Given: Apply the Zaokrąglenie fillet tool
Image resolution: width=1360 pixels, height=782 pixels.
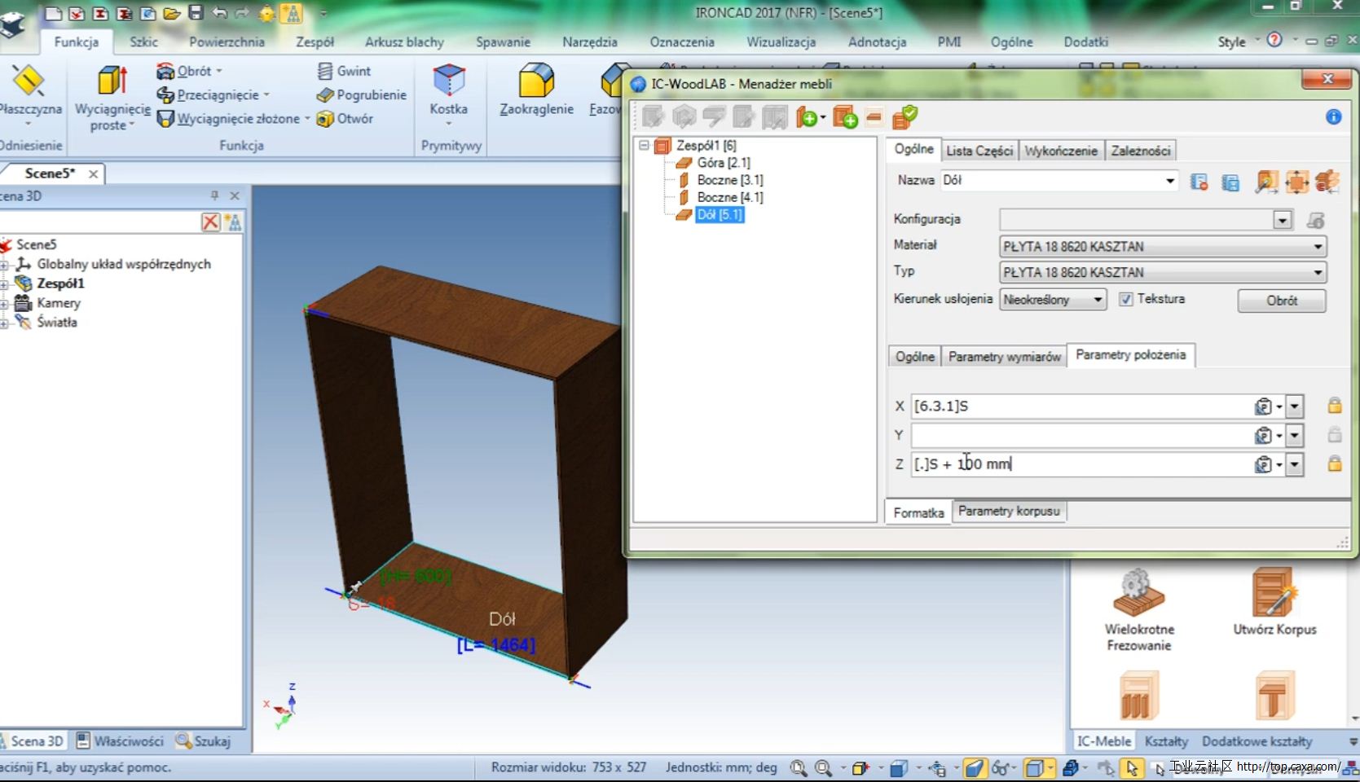Looking at the screenshot, I should [536, 90].
